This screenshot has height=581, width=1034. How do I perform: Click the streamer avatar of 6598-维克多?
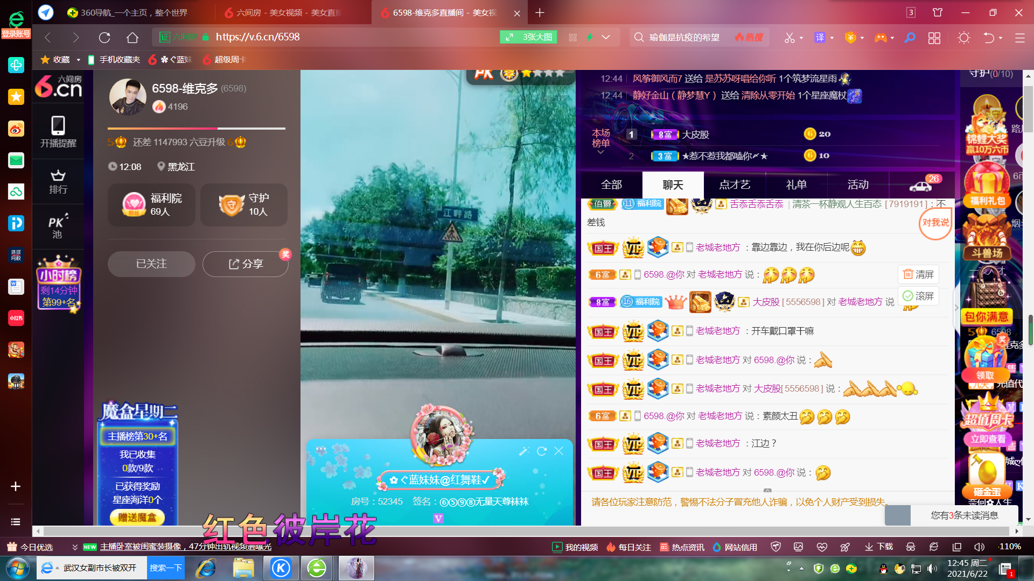[128, 97]
